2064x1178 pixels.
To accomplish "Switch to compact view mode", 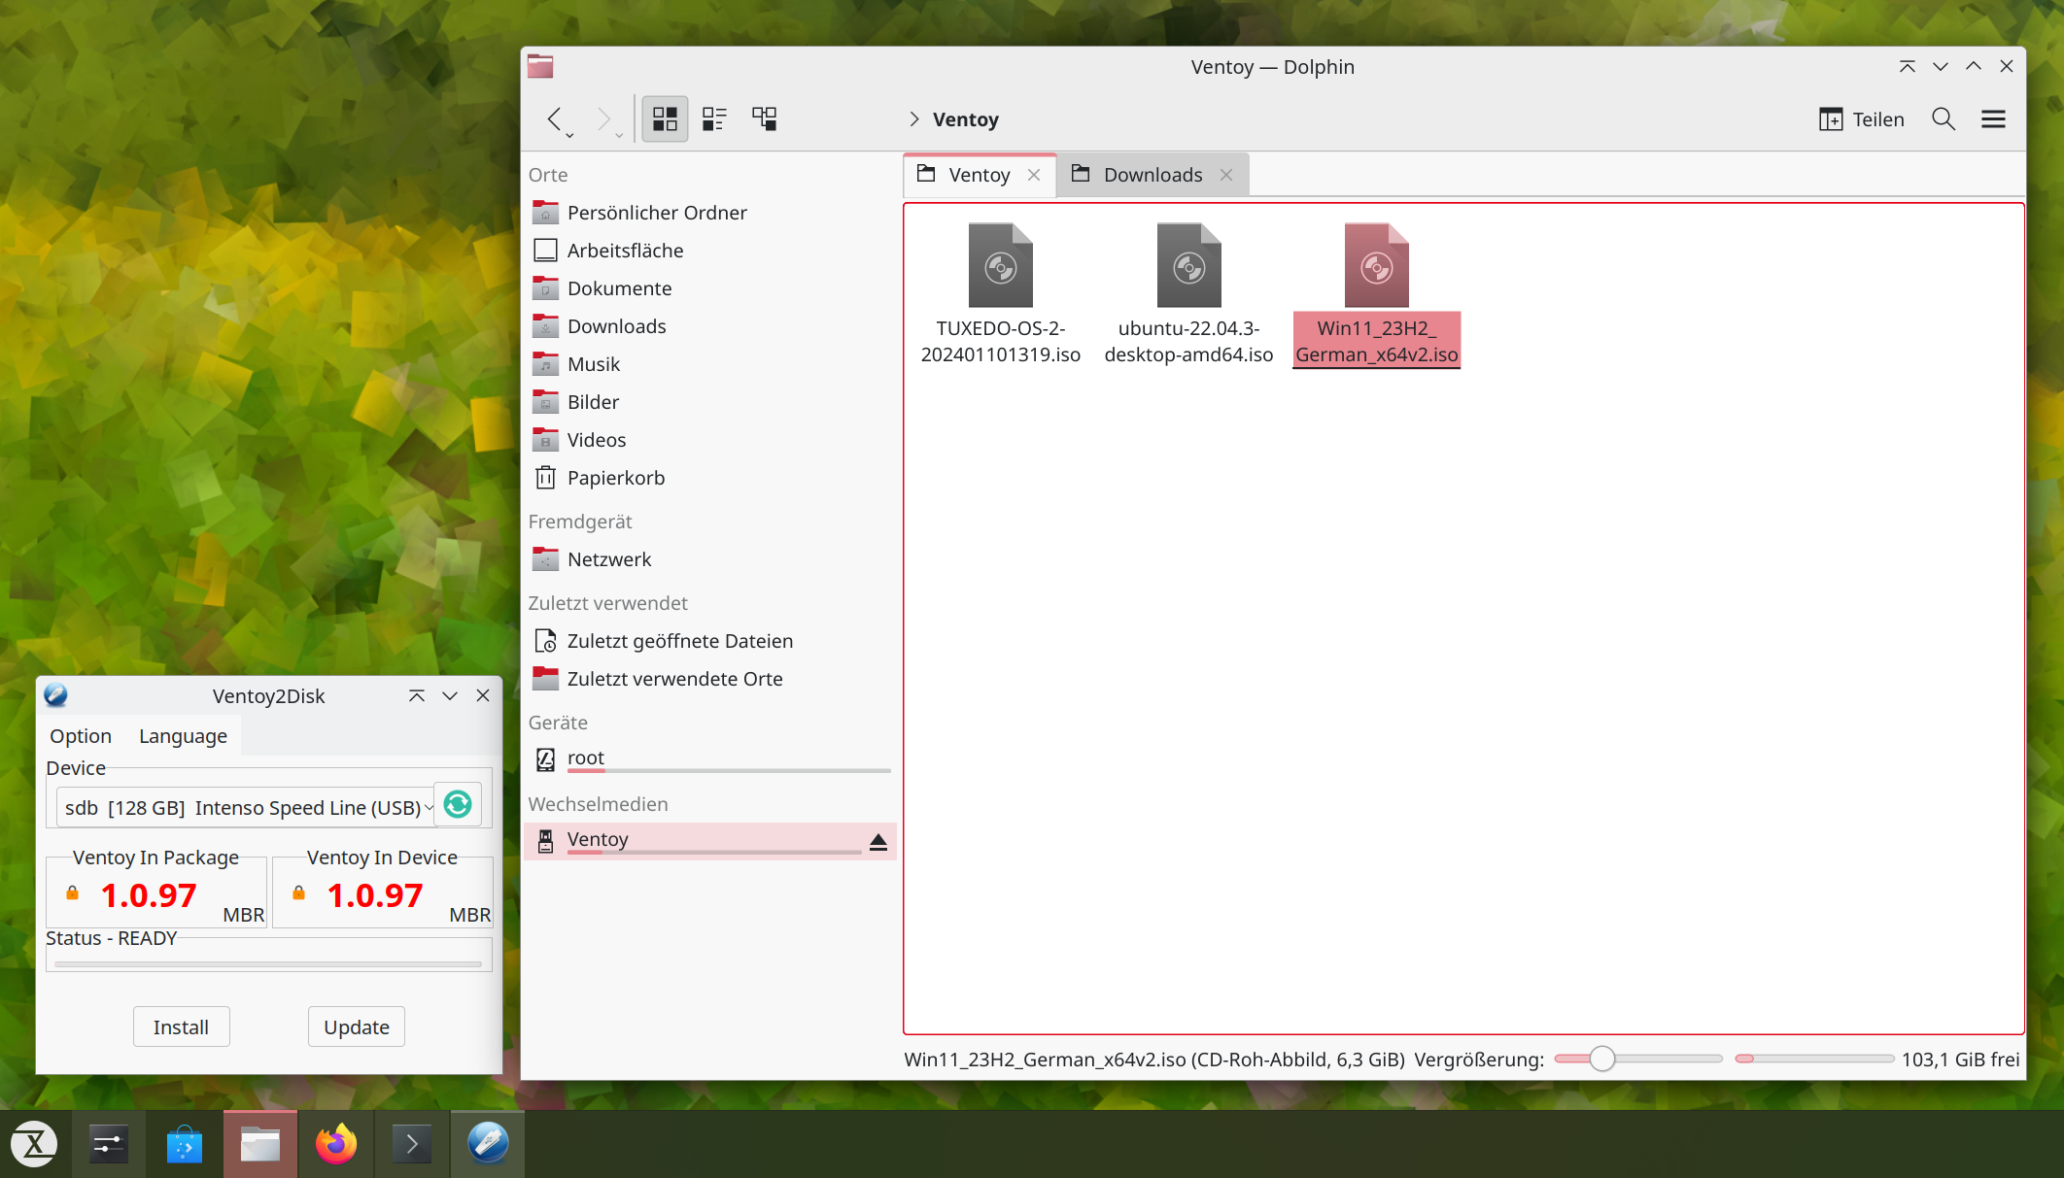I will pos(714,118).
